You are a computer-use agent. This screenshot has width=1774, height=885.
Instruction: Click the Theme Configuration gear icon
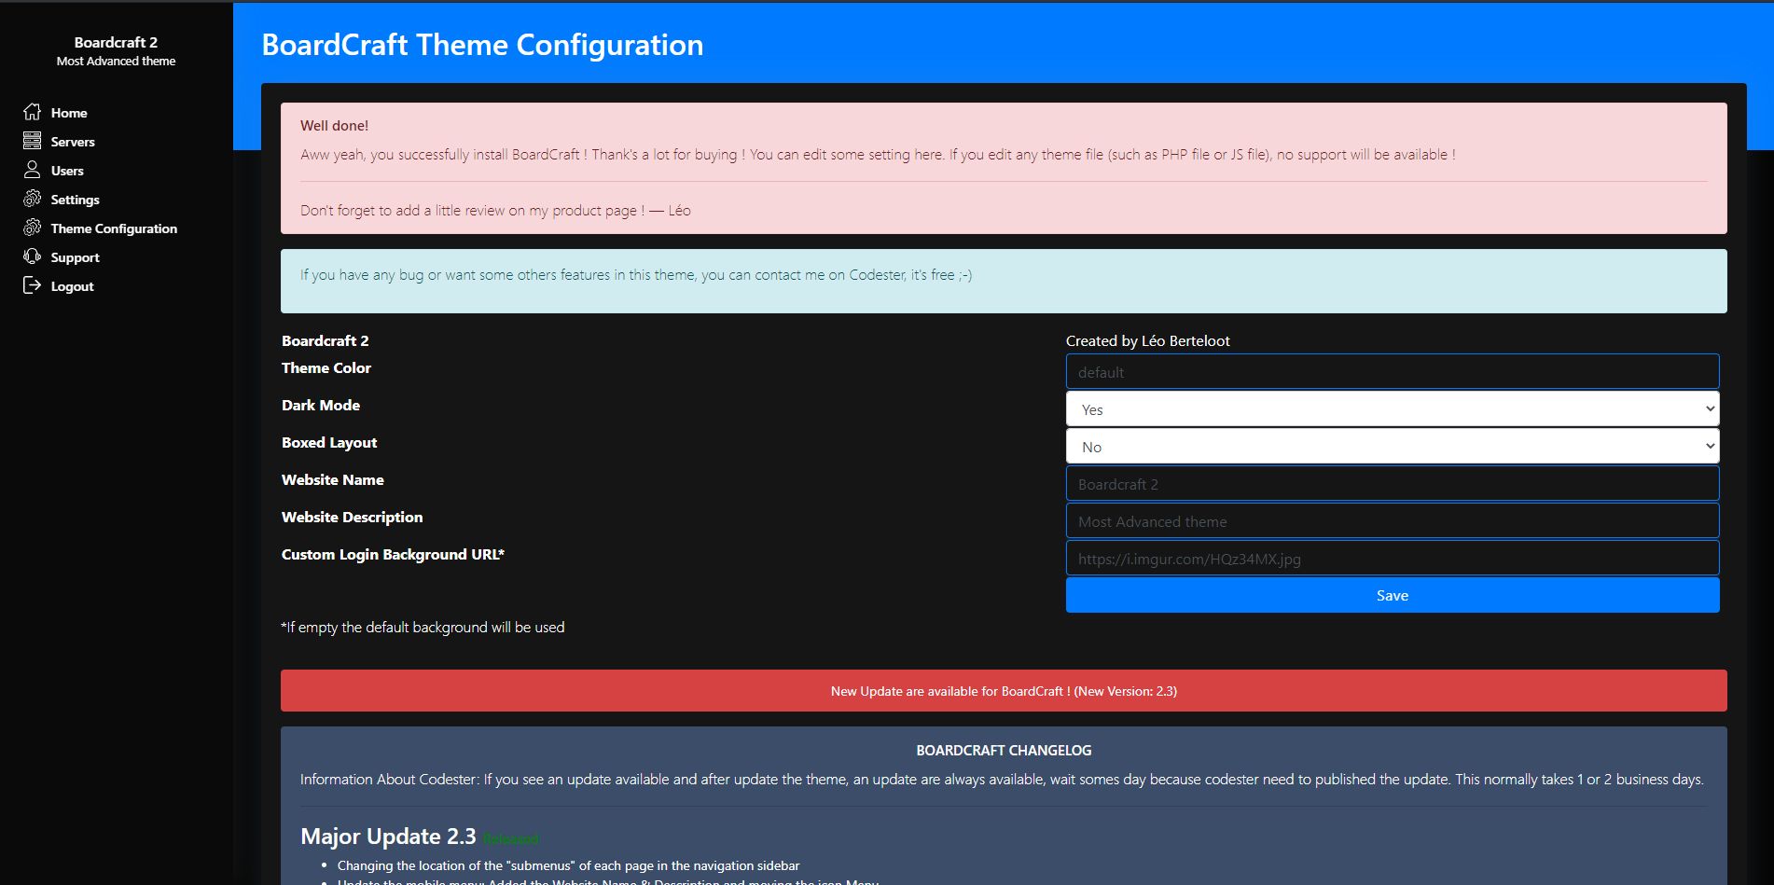click(32, 228)
